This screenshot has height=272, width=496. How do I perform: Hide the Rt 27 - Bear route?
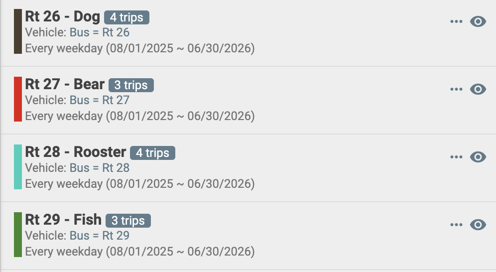pyautogui.click(x=478, y=89)
